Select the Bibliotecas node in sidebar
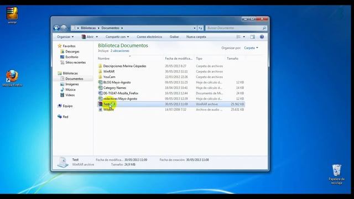 pos(70,74)
